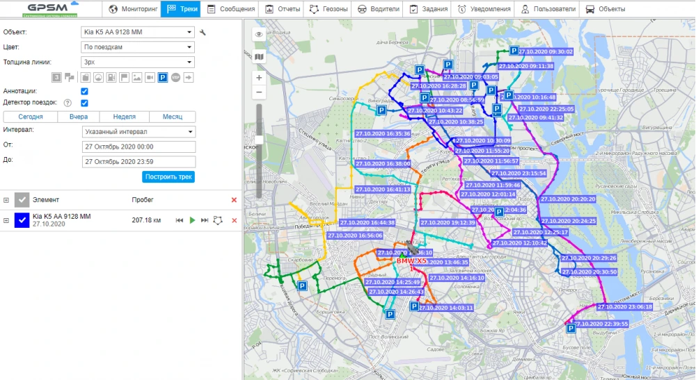Open the Цвет dropdown

pyautogui.click(x=137, y=47)
